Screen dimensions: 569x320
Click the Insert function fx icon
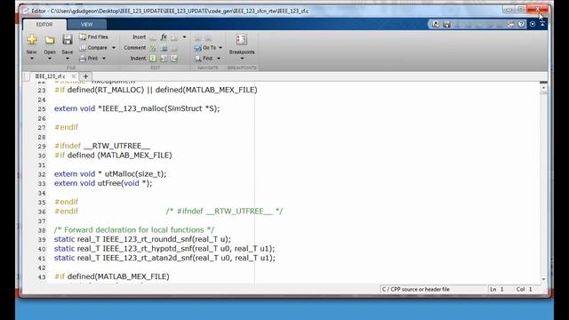(164, 37)
